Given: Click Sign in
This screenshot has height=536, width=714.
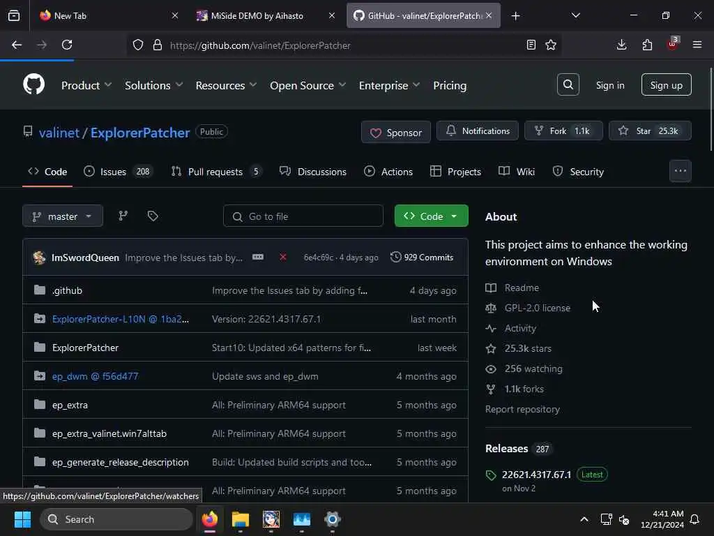Looking at the screenshot, I should [x=609, y=85].
